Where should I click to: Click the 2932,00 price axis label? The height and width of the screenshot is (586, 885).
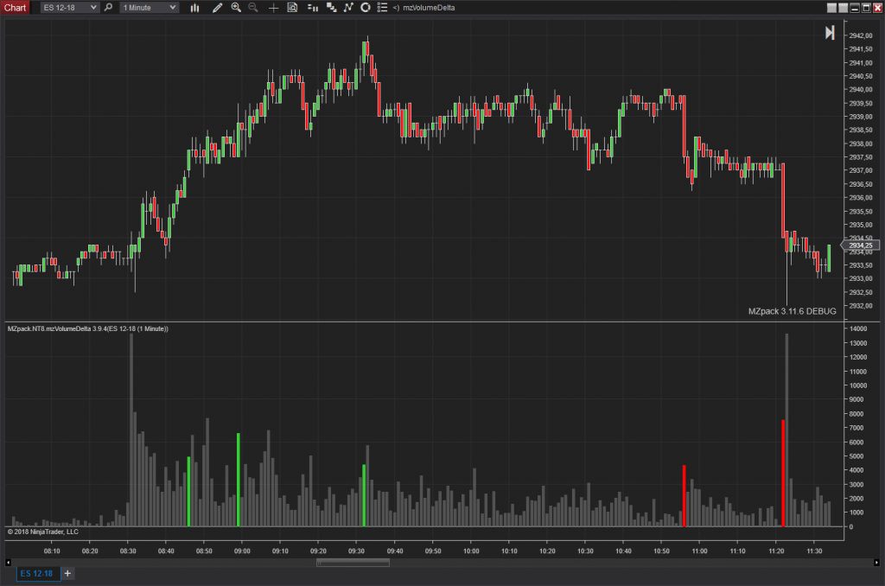point(861,306)
